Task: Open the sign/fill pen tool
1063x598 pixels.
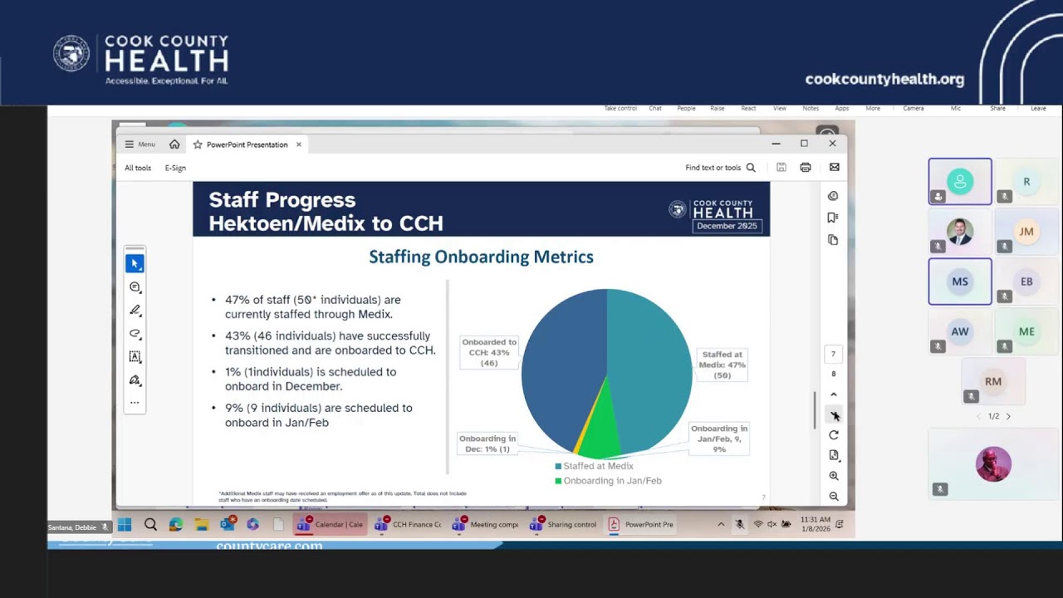Action: 135,380
